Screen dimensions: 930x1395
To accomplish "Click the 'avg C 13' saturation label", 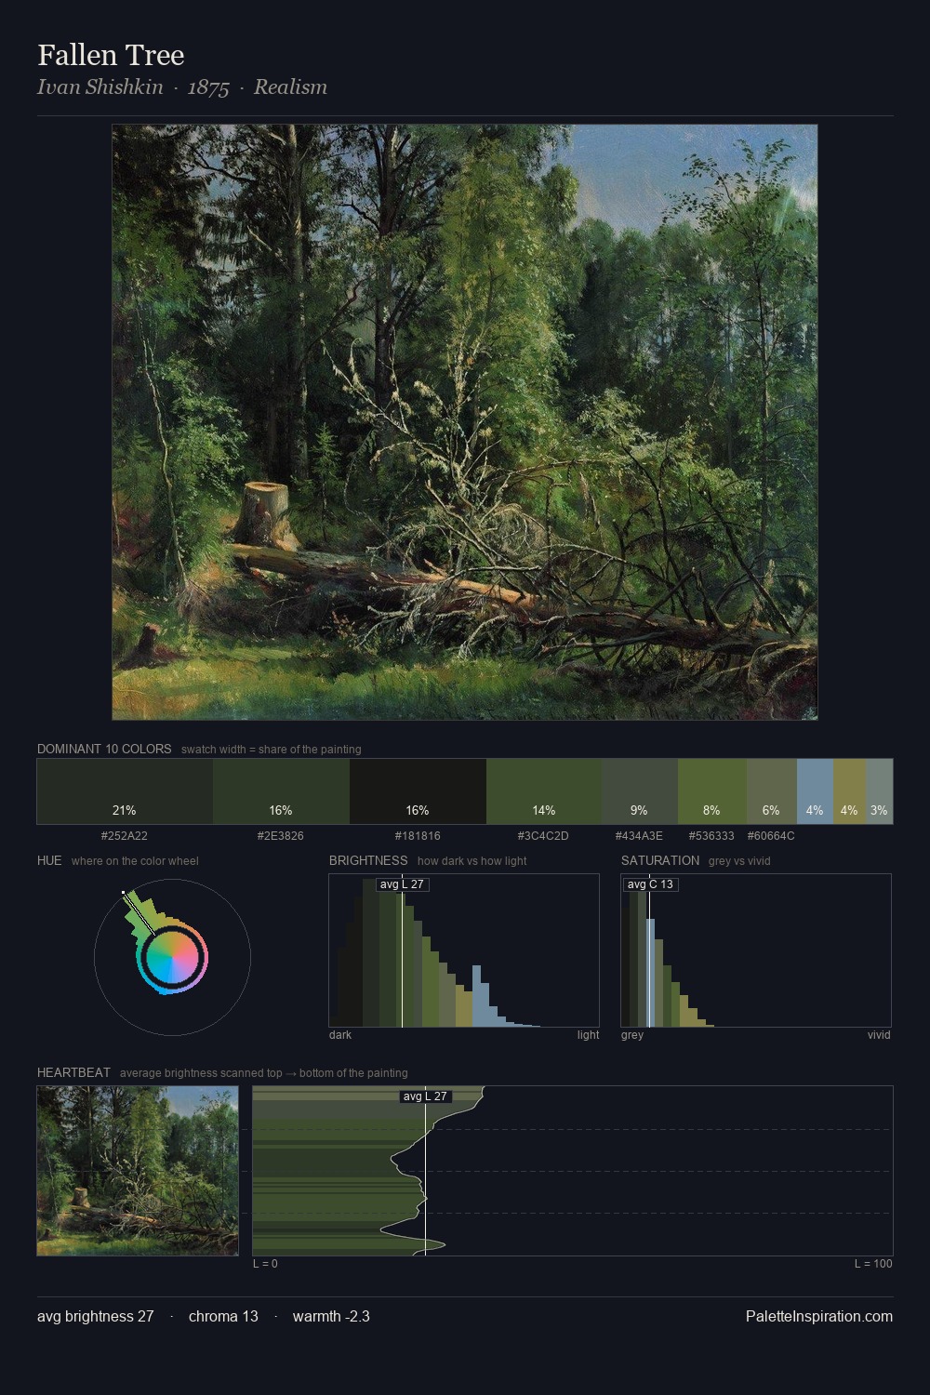I will [x=650, y=884].
